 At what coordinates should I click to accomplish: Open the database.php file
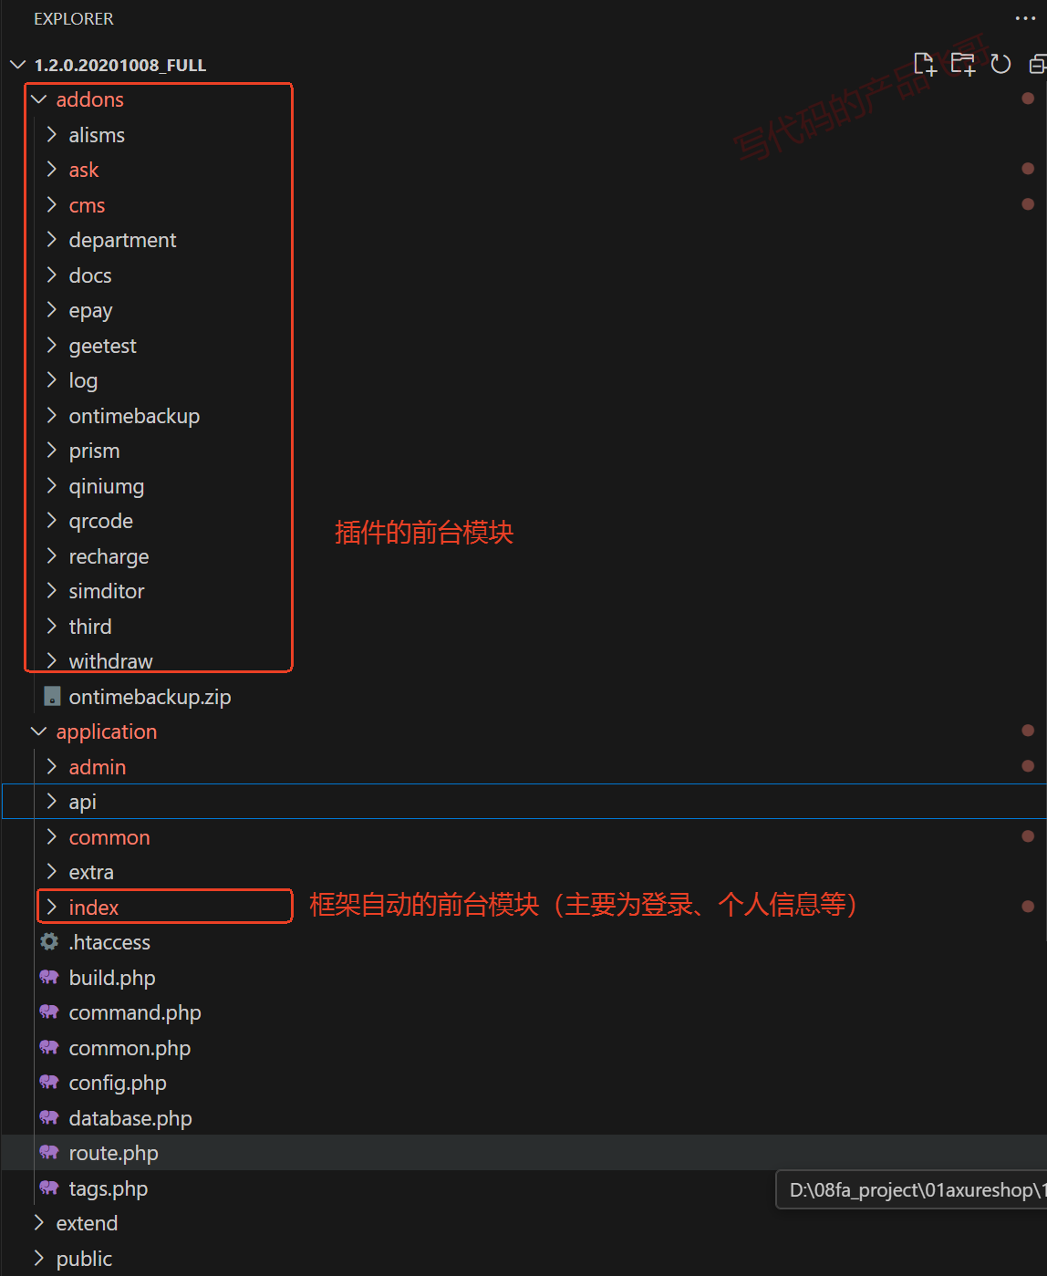click(x=130, y=1118)
